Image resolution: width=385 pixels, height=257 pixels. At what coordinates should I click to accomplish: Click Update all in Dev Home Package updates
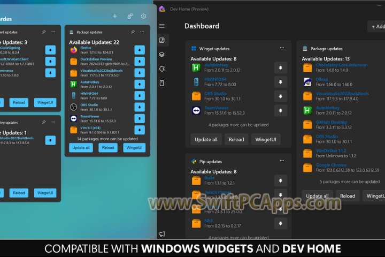317,196
